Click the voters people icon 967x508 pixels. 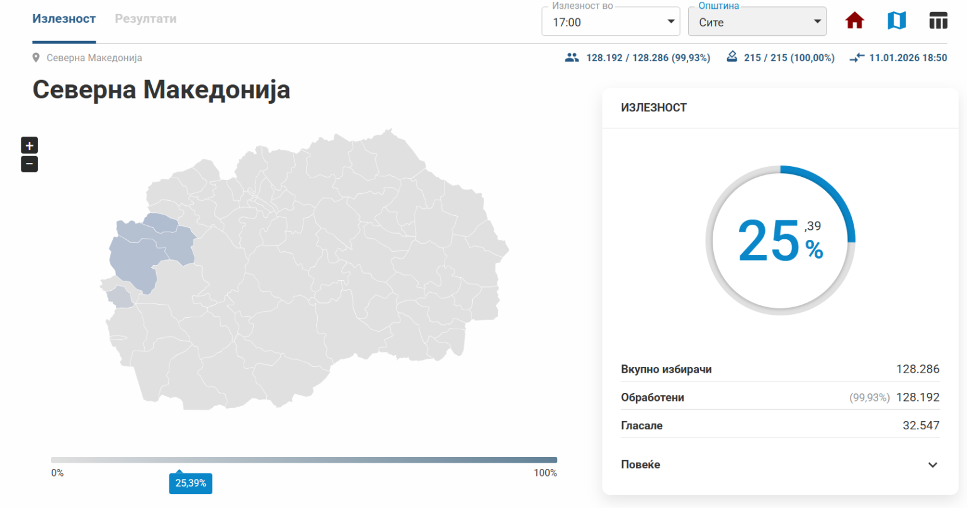pyautogui.click(x=572, y=58)
